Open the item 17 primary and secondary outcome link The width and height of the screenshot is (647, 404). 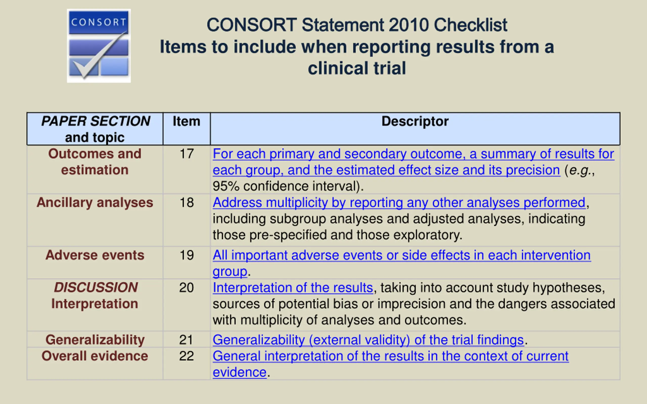point(413,162)
